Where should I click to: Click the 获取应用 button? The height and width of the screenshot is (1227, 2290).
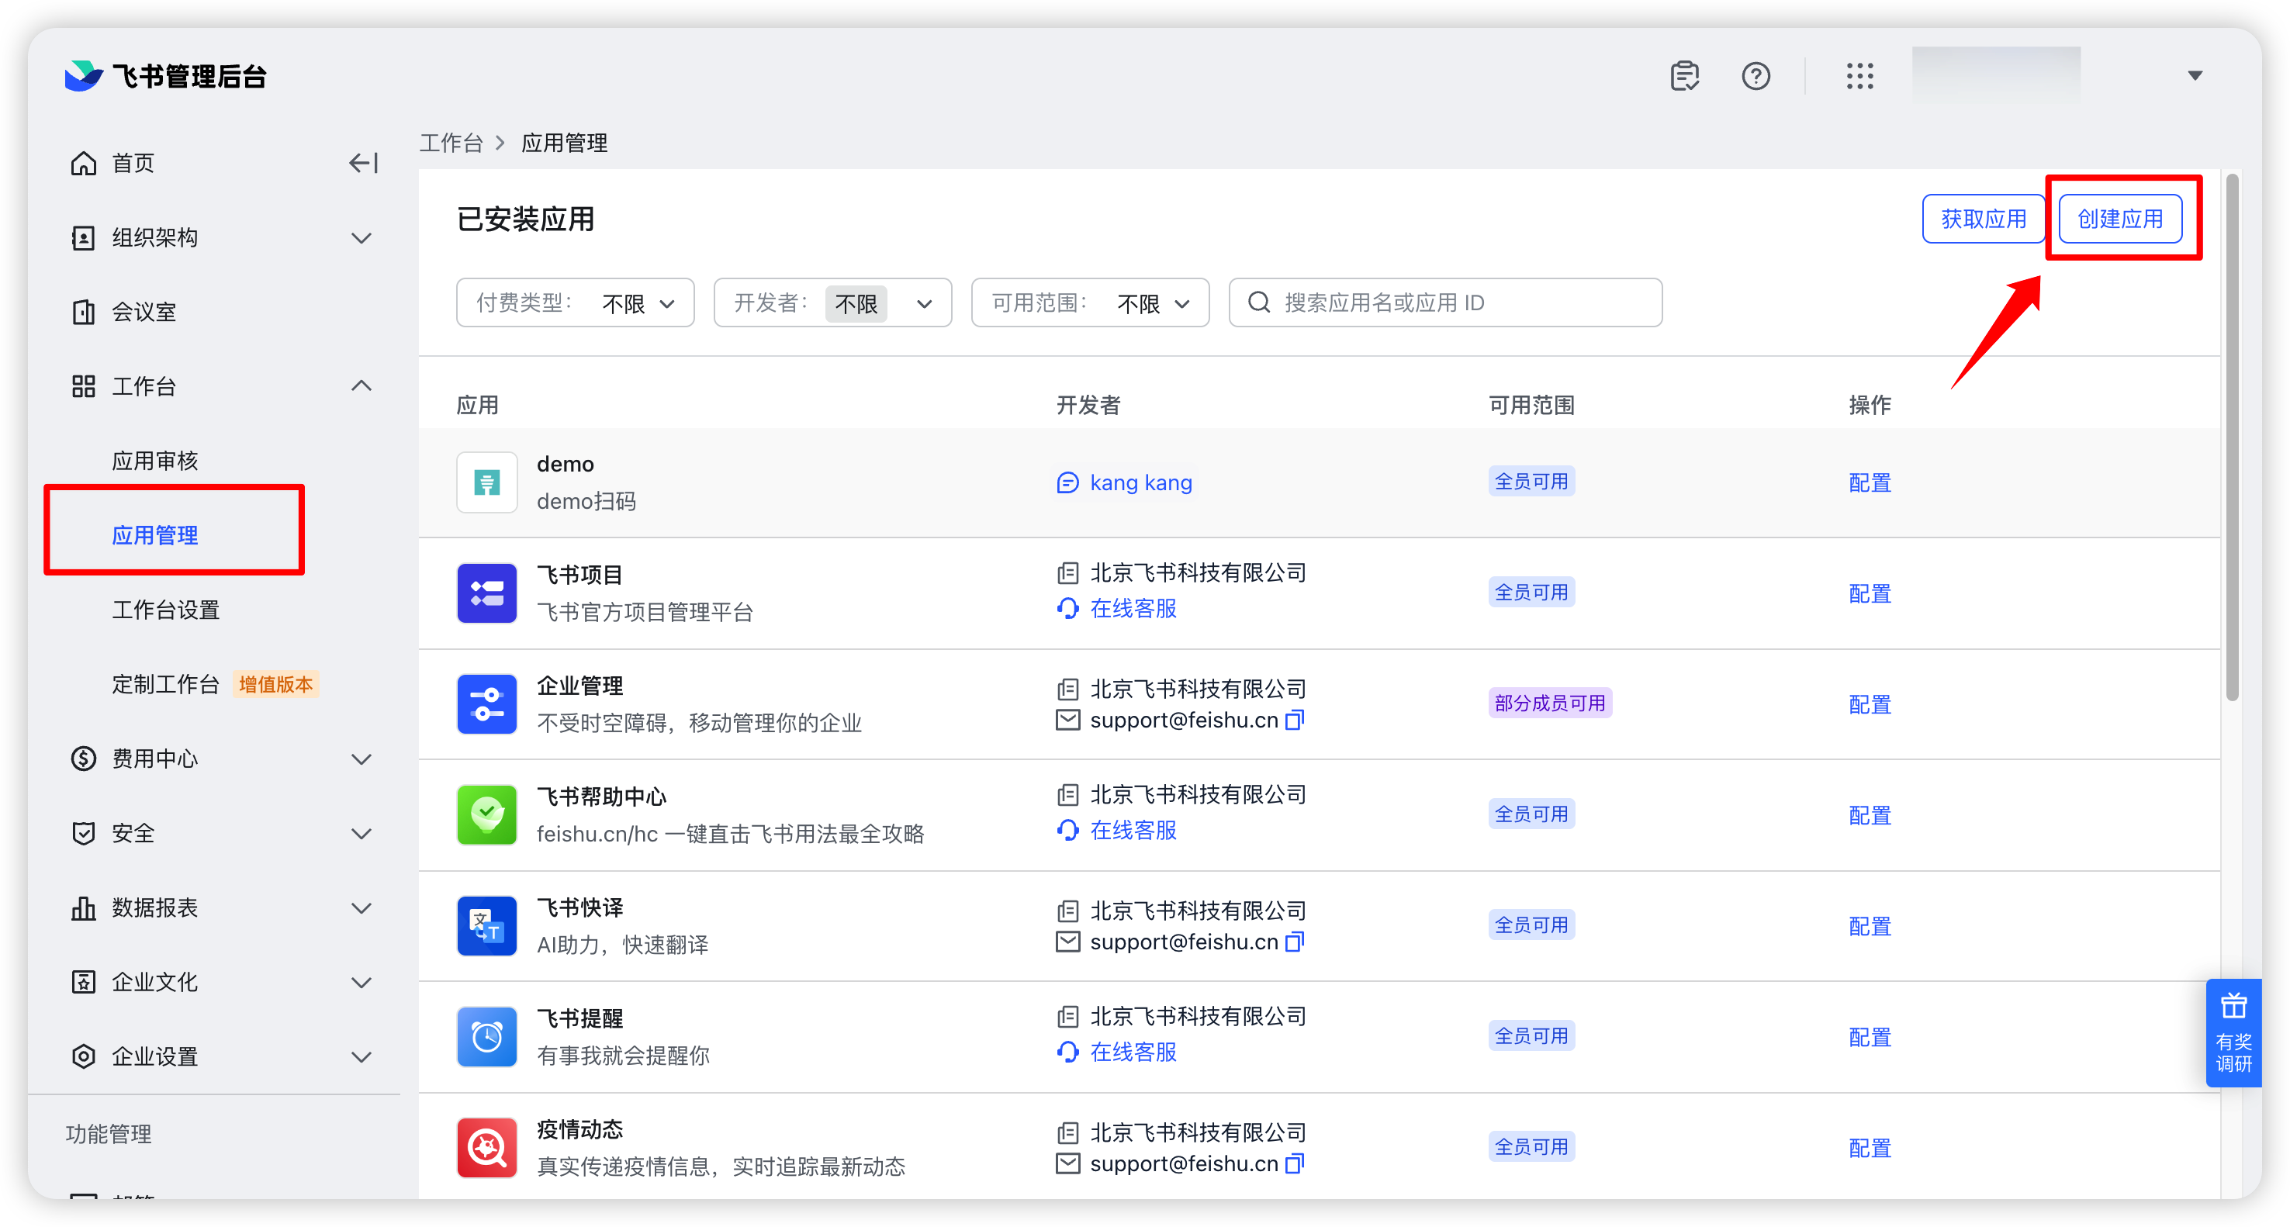[1984, 219]
